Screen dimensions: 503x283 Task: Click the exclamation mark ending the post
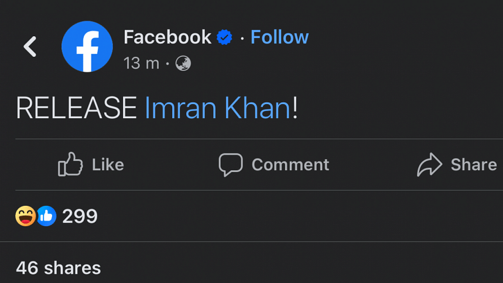pyautogui.click(x=295, y=108)
